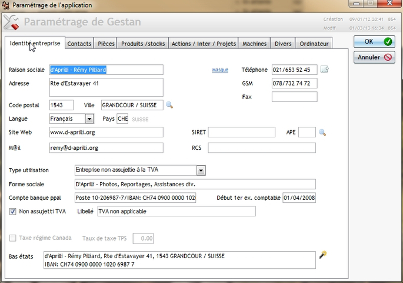
Task: Switch to the Contacts tab
Action: (79, 44)
